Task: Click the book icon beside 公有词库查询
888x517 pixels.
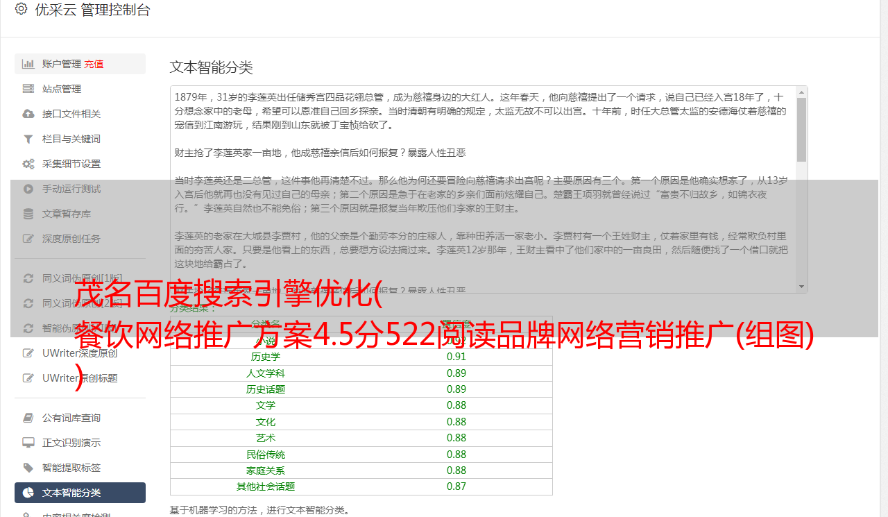Action: [x=28, y=418]
